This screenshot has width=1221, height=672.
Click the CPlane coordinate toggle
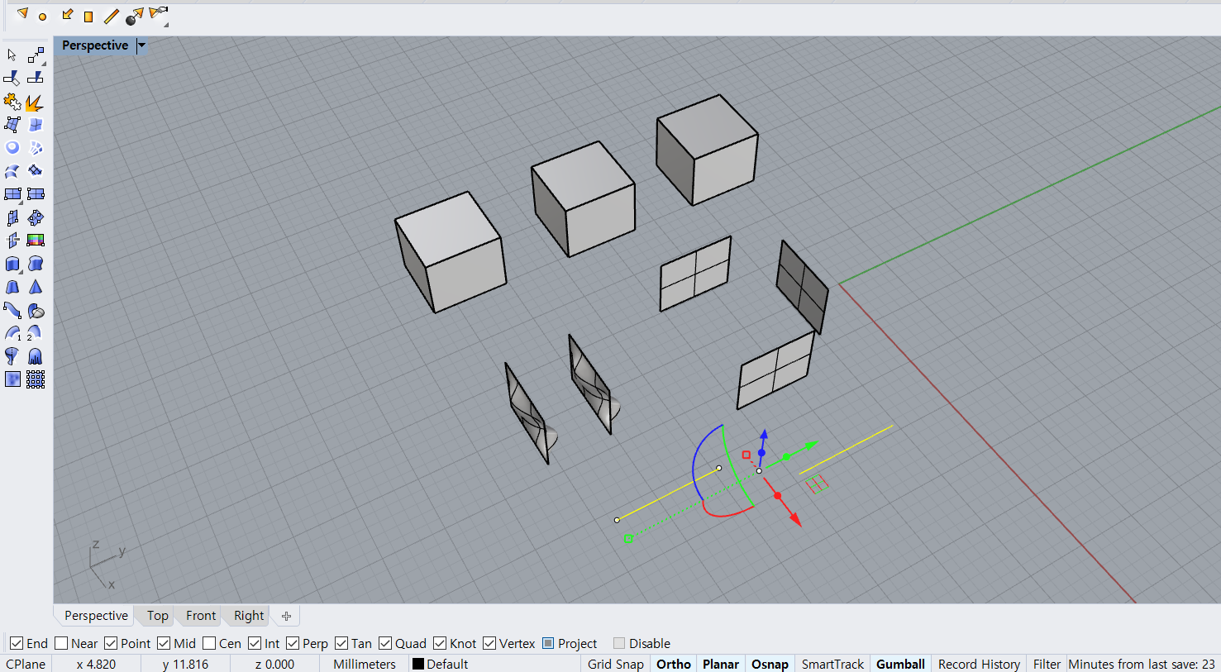(26, 664)
